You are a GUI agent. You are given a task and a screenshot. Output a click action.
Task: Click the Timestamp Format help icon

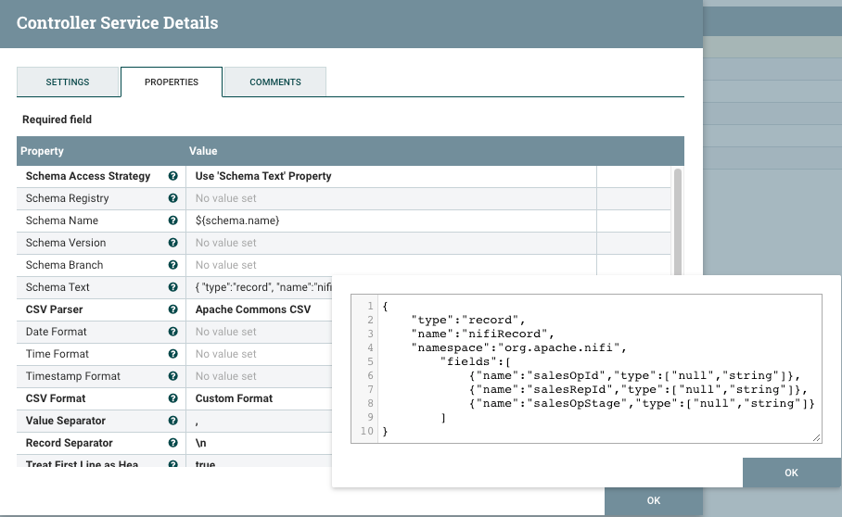tap(173, 376)
